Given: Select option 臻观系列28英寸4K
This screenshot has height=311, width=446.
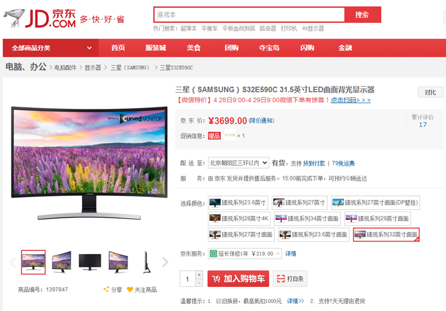Looking at the screenshot, I should [x=239, y=219].
